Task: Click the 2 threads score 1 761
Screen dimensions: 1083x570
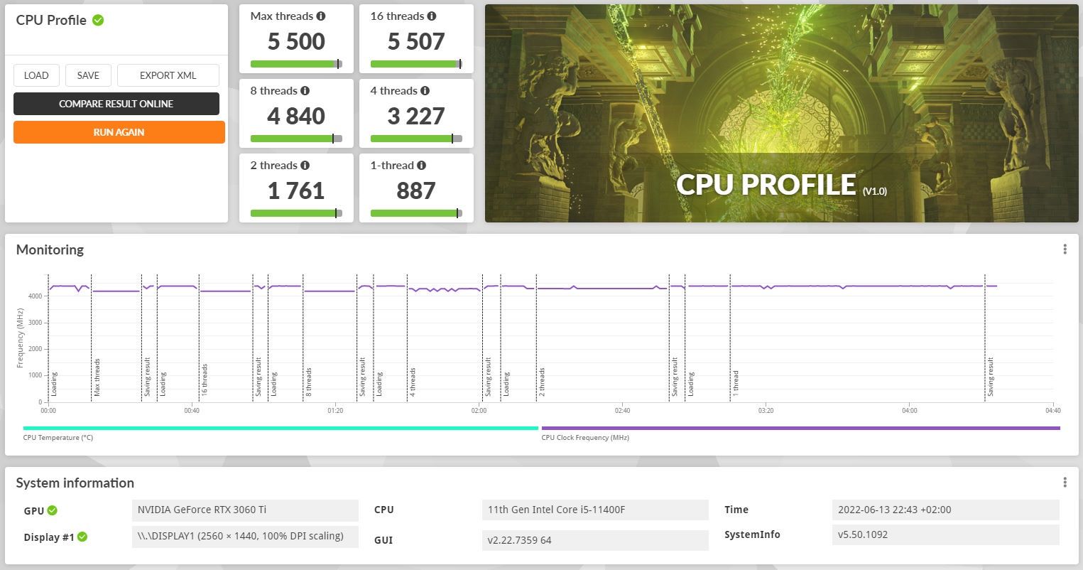Action: coord(296,190)
